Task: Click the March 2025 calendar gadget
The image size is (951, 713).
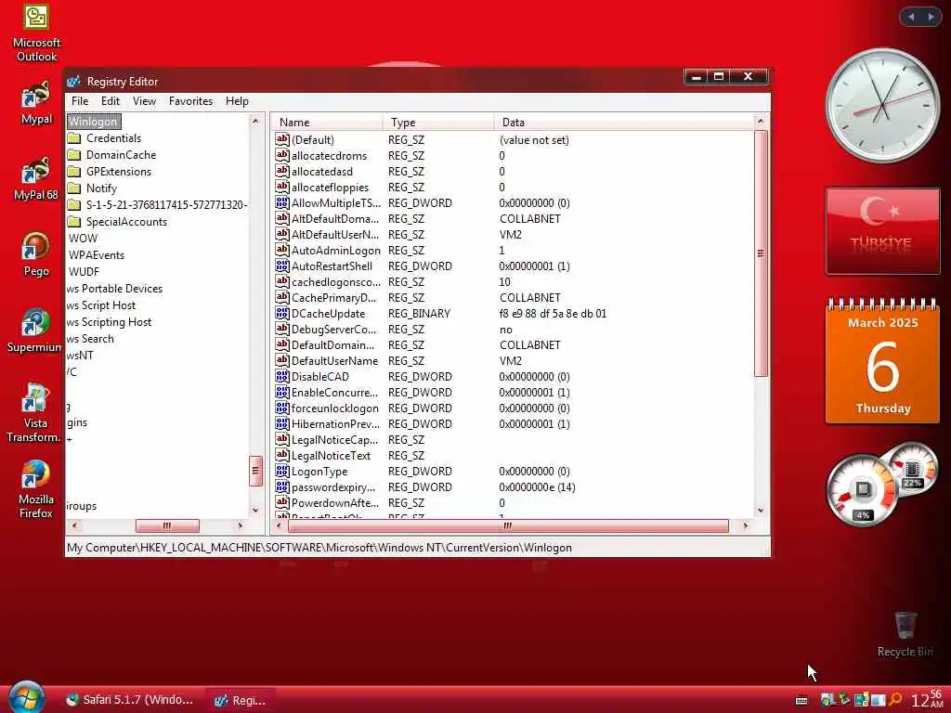Action: click(x=882, y=361)
